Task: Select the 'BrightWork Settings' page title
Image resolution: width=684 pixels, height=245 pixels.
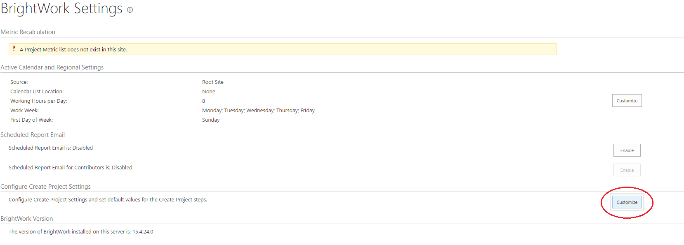Action: (x=61, y=9)
